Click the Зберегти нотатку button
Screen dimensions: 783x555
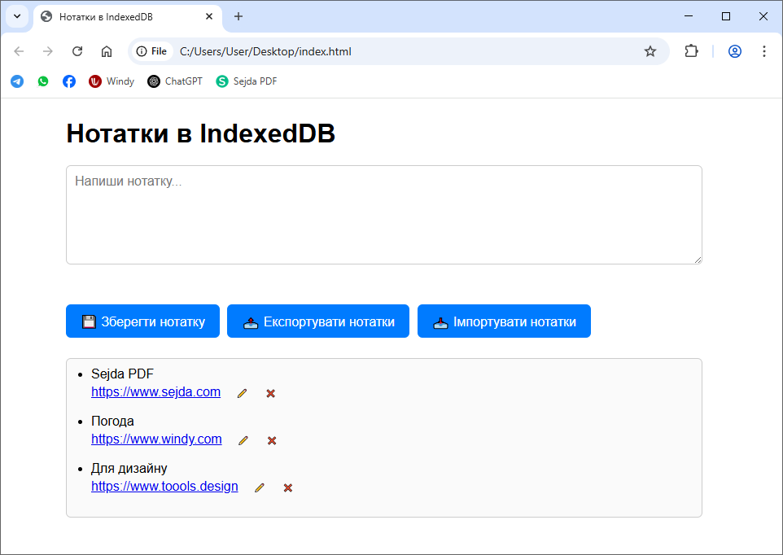click(142, 321)
